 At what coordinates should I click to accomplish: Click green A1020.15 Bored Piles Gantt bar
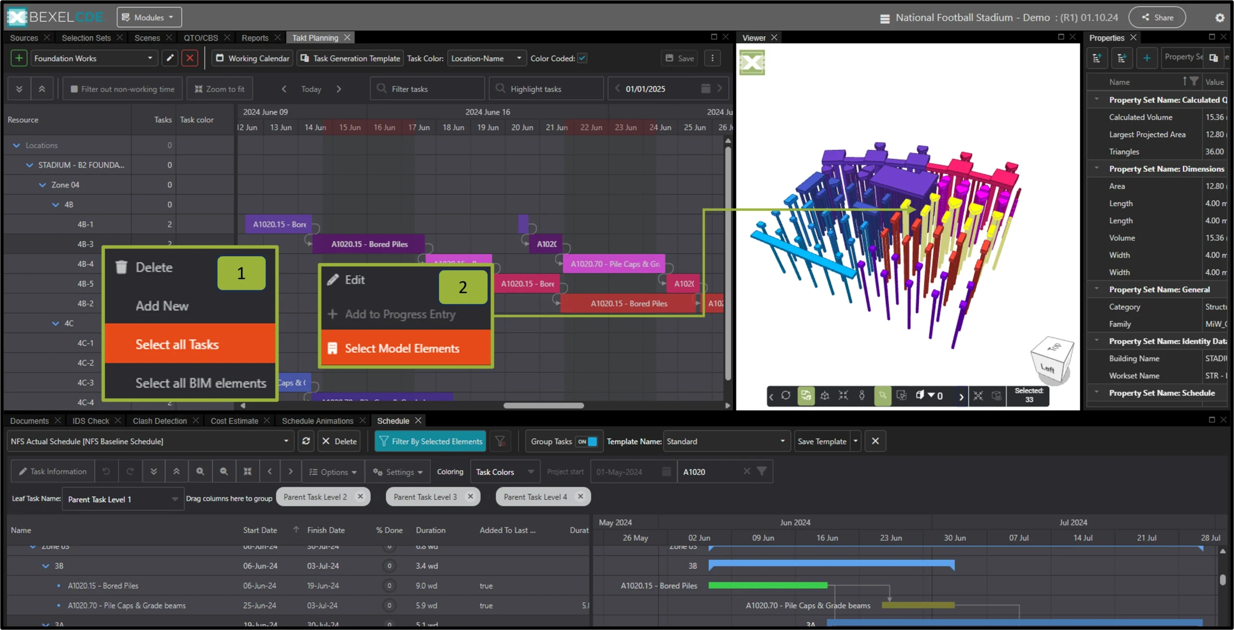(x=768, y=586)
